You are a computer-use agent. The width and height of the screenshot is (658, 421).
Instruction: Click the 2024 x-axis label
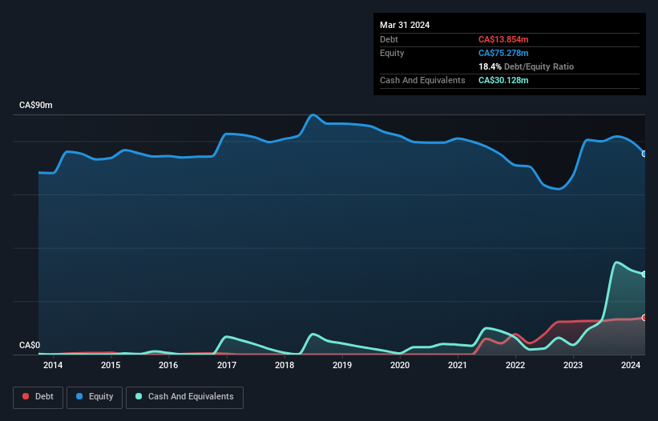(631, 365)
